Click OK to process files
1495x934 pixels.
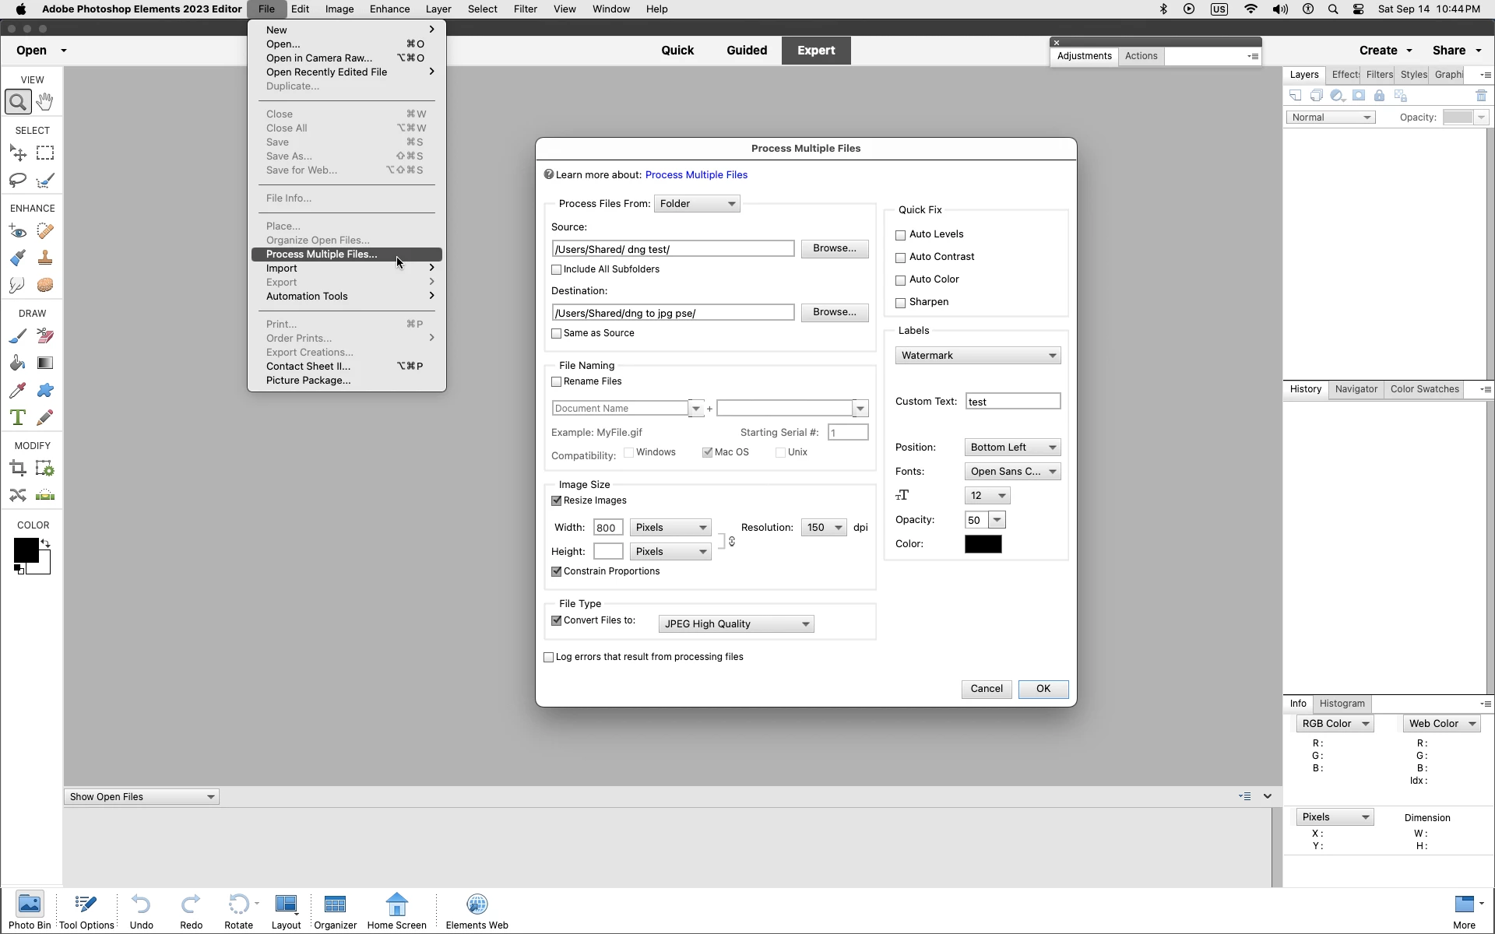(x=1043, y=689)
